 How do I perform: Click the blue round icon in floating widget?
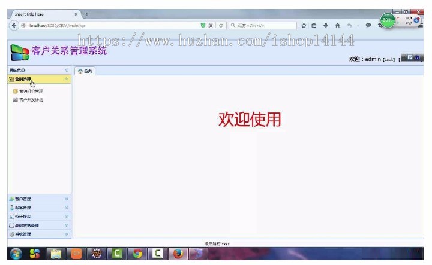point(416,20)
